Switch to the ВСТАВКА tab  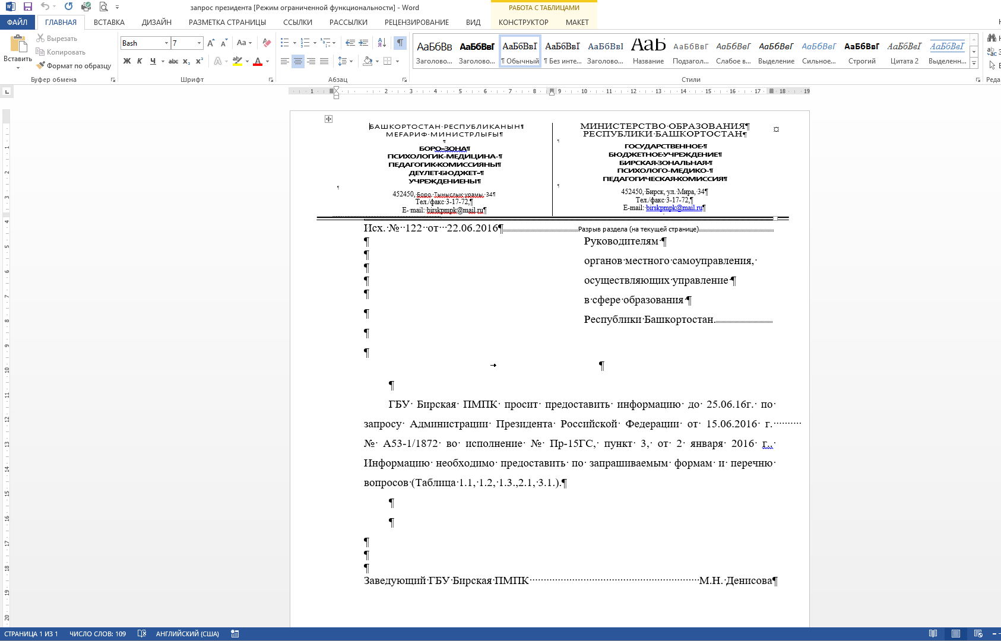(x=109, y=23)
